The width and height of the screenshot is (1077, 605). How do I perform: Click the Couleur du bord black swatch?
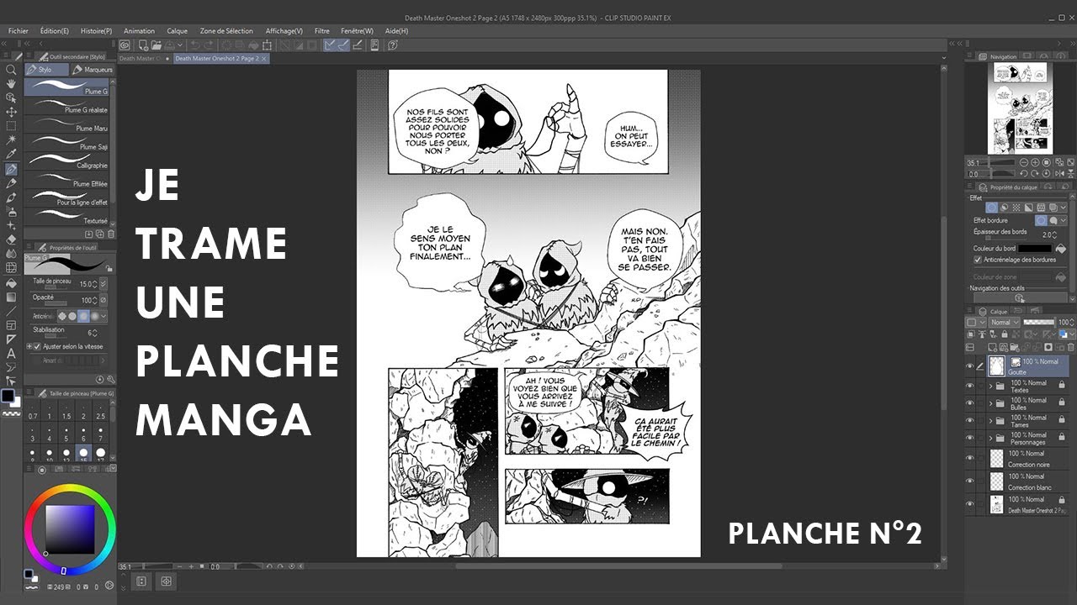[x=1036, y=249]
